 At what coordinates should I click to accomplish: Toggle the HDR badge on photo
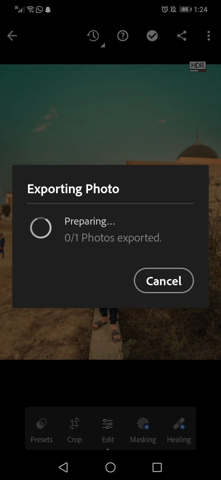pos(198,66)
